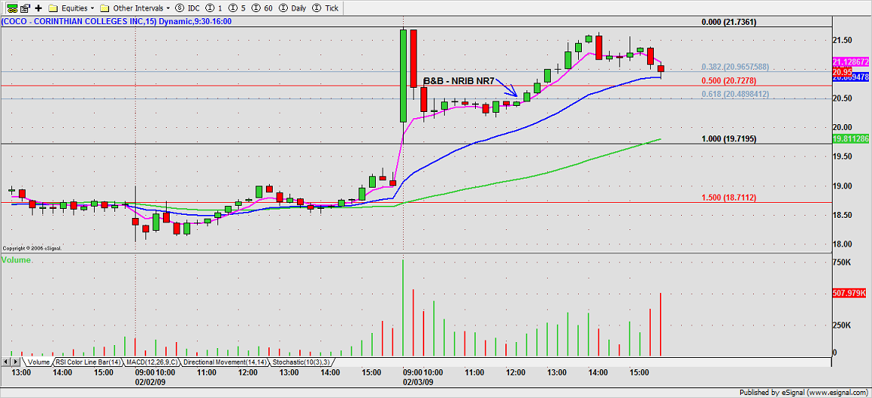
Task: Click the tallest green volume bar
Action: [403, 307]
